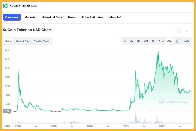Click the 28.0 price axis label
The width and height of the screenshot is (196, 131).
point(7,50)
